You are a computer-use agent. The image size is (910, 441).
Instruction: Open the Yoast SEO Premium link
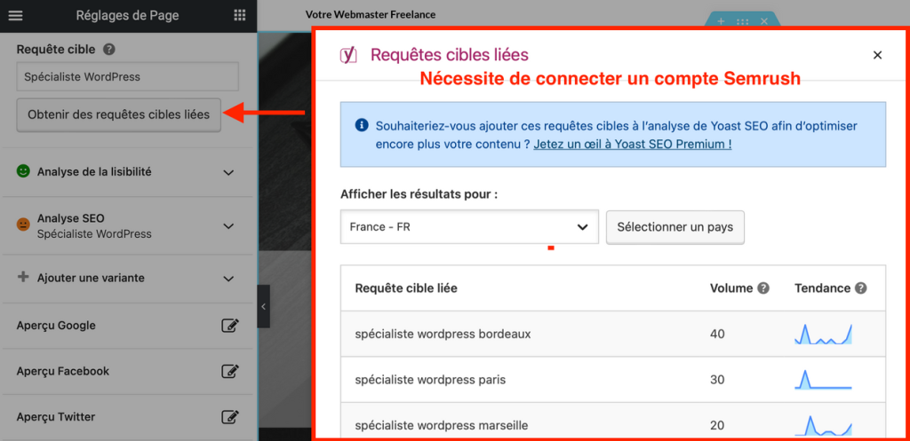632,144
